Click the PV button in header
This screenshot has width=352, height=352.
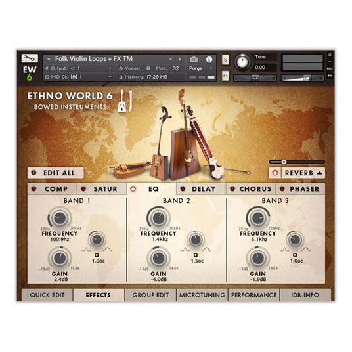pos(330,76)
